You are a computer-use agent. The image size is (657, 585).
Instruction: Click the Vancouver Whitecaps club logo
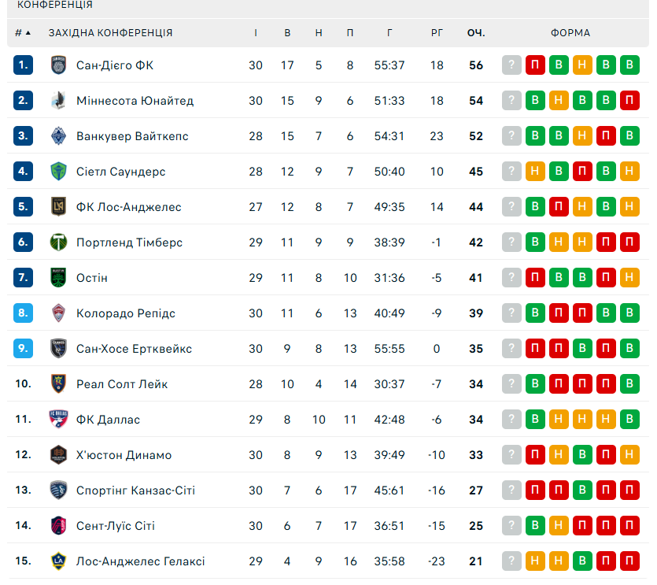coord(59,136)
